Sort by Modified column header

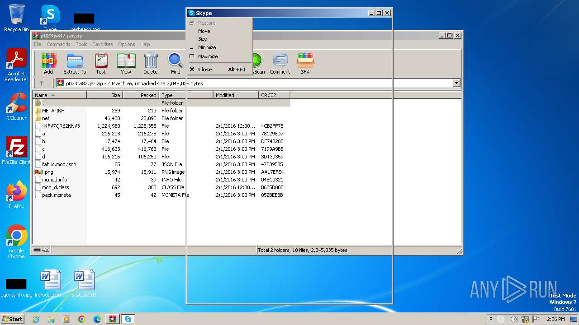[x=236, y=95]
